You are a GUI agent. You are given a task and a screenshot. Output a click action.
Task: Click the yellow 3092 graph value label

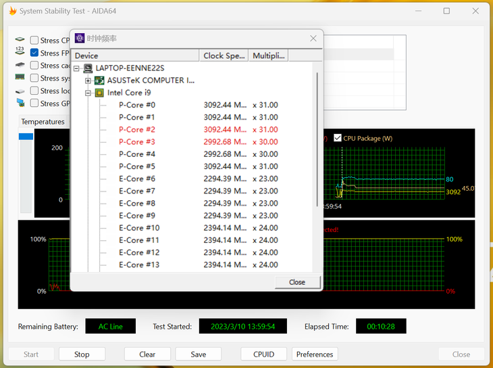(453, 192)
